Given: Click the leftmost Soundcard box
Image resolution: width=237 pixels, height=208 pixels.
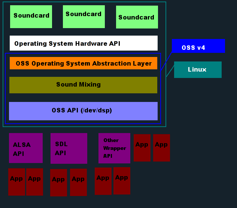Looking at the screenshot, I should [x=31, y=16].
